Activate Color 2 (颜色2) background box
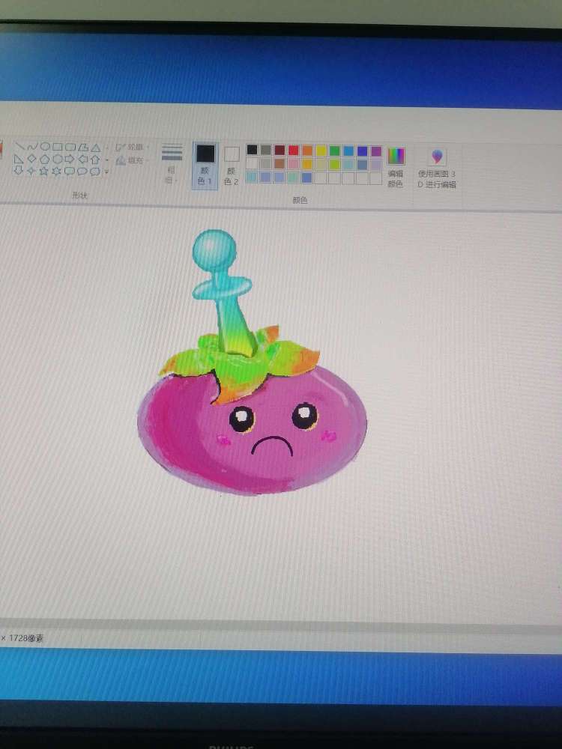 coord(232,165)
